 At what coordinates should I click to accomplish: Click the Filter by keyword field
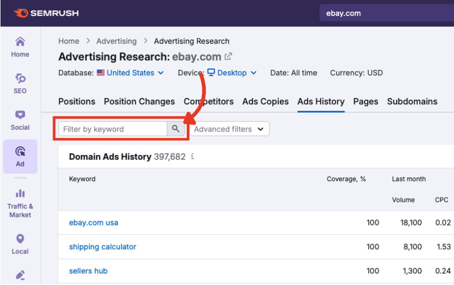[x=113, y=129]
